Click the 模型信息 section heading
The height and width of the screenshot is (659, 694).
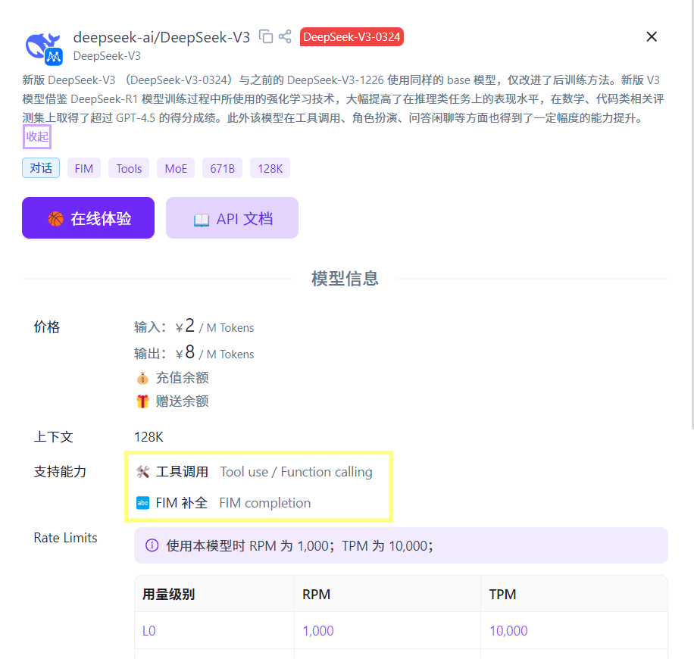[345, 279]
